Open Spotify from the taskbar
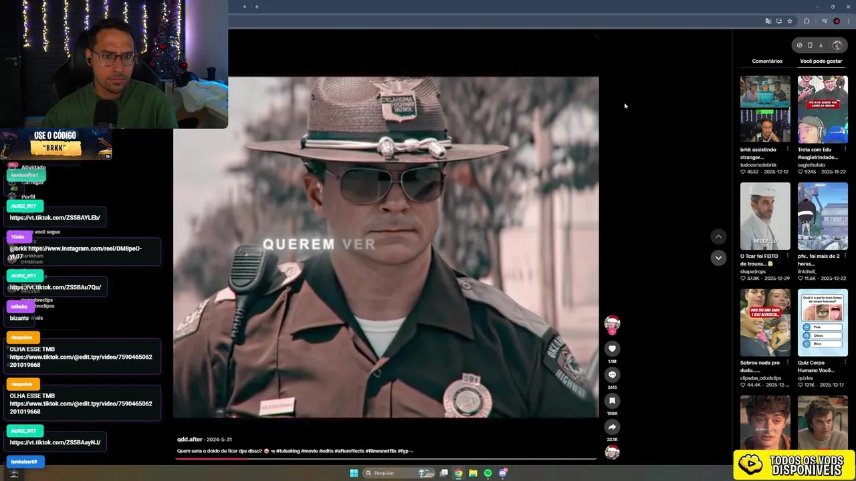 (x=488, y=473)
